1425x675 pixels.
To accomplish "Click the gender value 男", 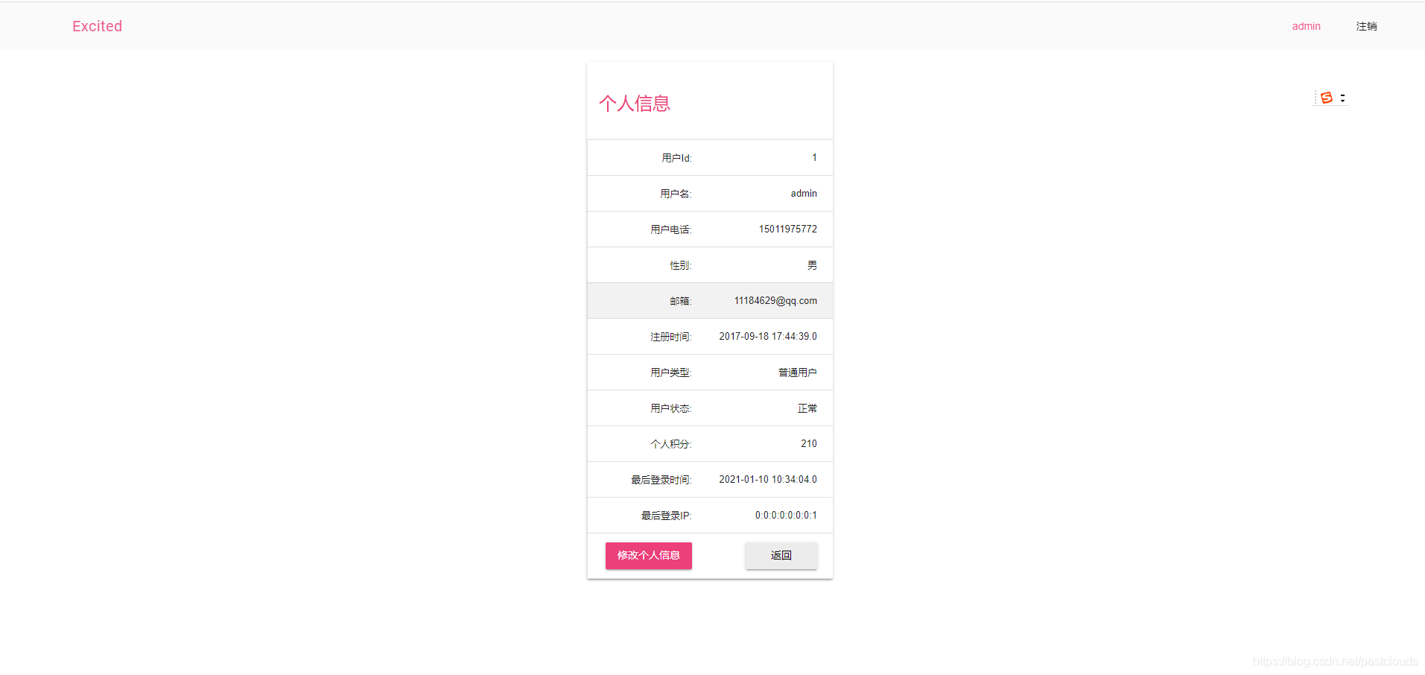I will point(810,264).
